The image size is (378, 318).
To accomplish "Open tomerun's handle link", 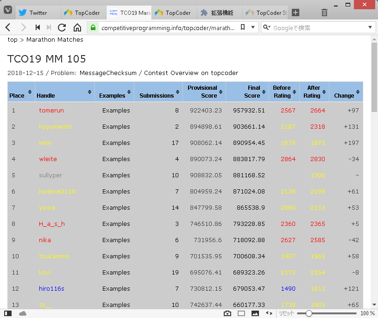I will pos(51,110).
